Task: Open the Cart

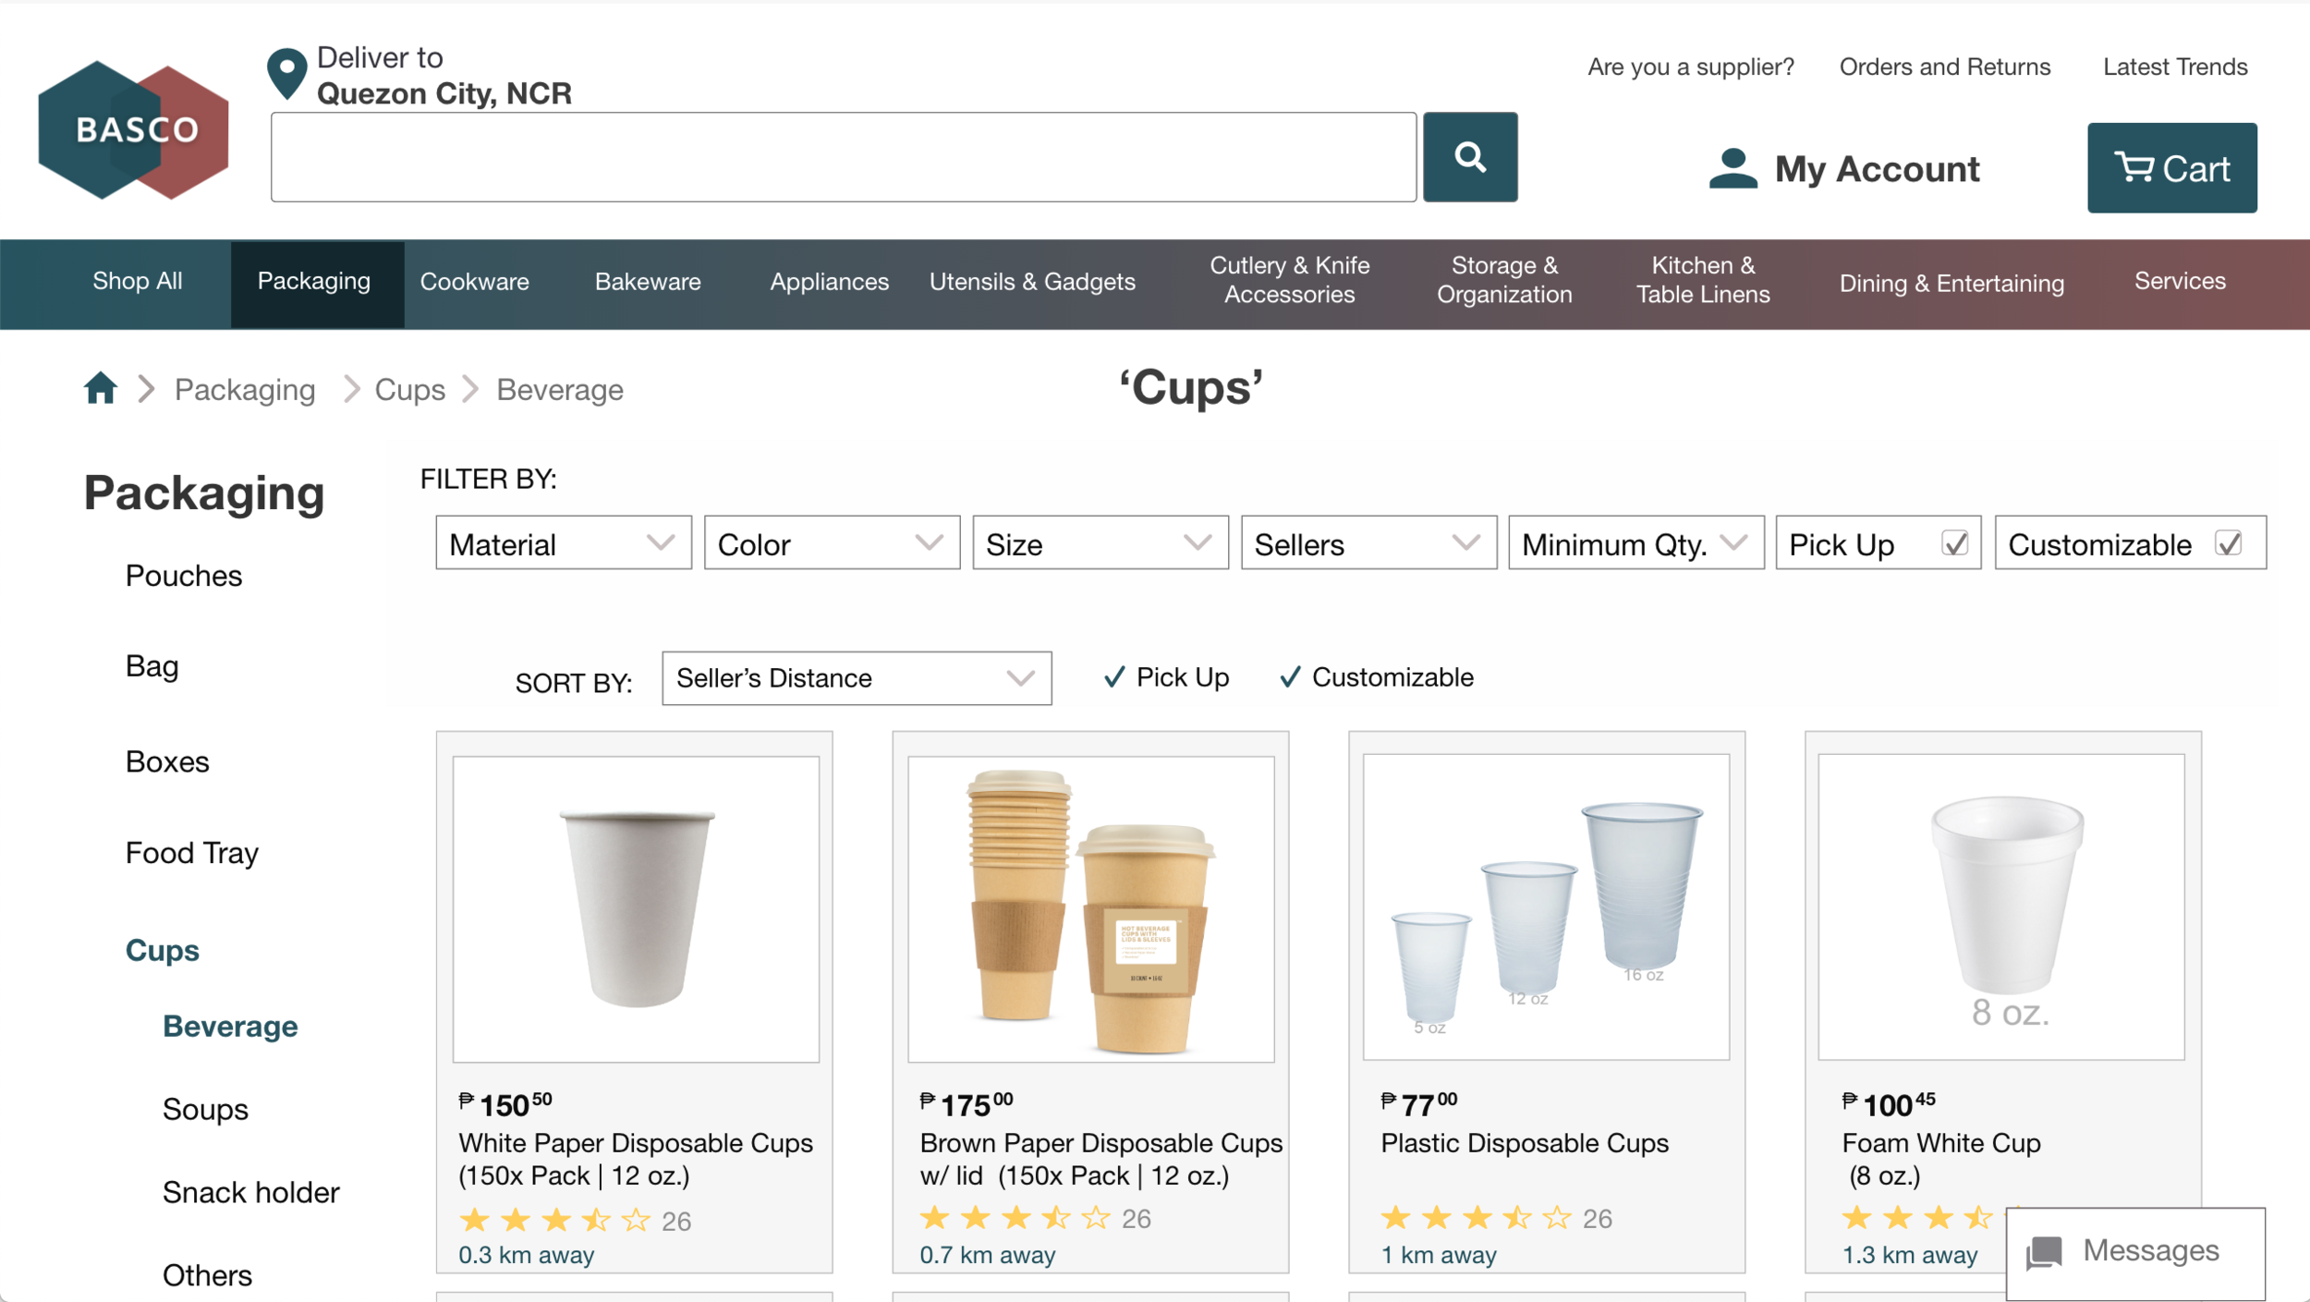Action: coord(2171,168)
